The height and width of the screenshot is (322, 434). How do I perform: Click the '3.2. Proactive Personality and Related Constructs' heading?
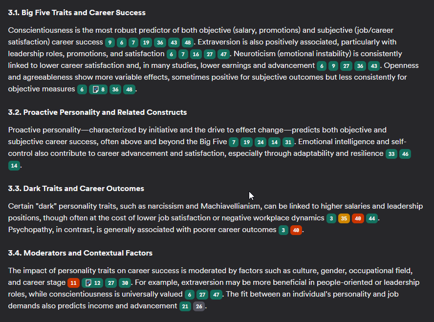click(97, 112)
